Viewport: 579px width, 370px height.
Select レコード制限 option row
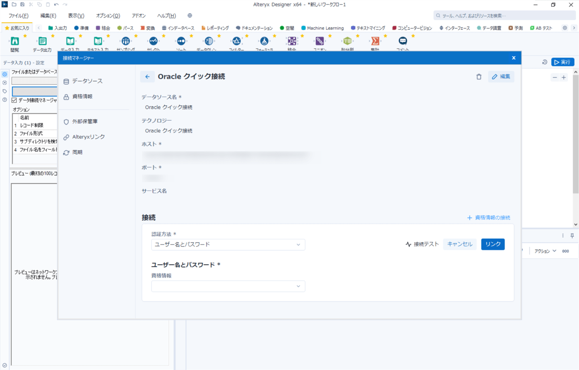pyautogui.click(x=35, y=125)
